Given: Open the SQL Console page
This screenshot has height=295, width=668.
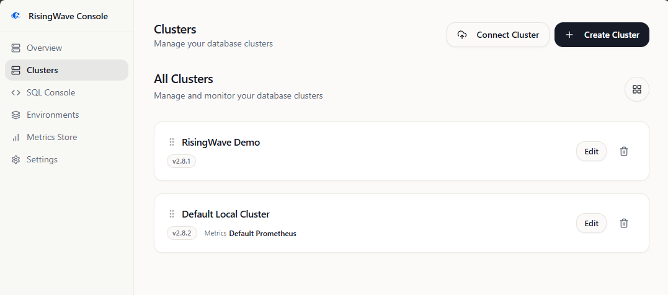Looking at the screenshot, I should tap(66, 92).
